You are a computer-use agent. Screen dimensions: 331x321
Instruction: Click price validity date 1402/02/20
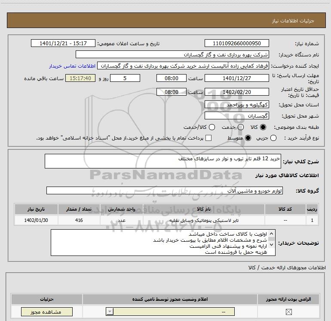tap(236, 92)
